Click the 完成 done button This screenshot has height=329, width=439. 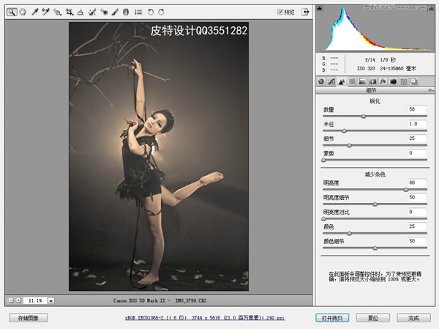(414, 318)
